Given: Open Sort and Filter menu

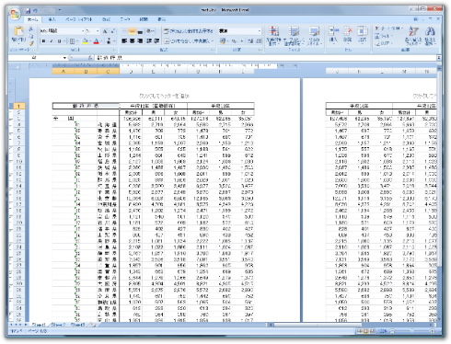Looking at the screenshot, I should click(x=413, y=36).
